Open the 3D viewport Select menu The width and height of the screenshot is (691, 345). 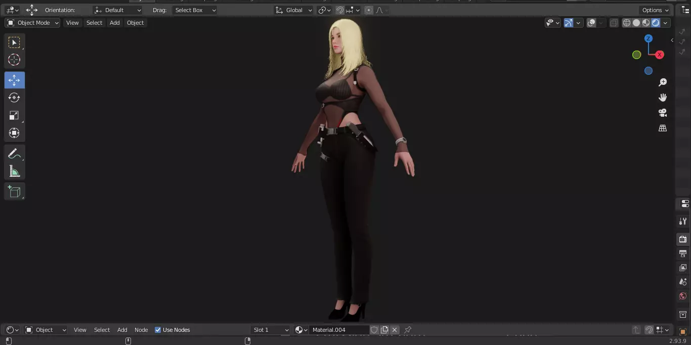point(94,23)
